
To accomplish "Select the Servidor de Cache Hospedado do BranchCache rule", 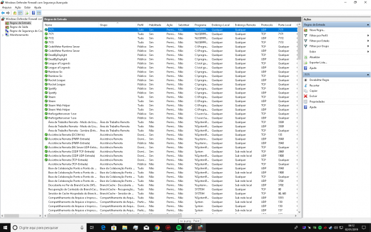I will pyautogui.click(x=170, y=193).
